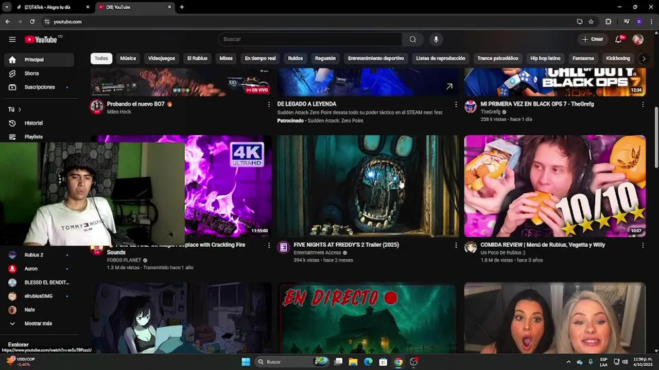Open FIVE NIGHTS AT FREDDY'S 2 thumbnail
The height and width of the screenshot is (370, 659).
tap(368, 186)
